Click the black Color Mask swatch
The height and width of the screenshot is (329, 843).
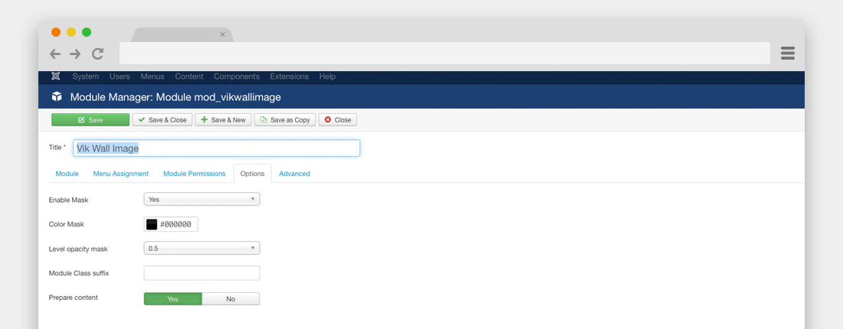coord(152,224)
